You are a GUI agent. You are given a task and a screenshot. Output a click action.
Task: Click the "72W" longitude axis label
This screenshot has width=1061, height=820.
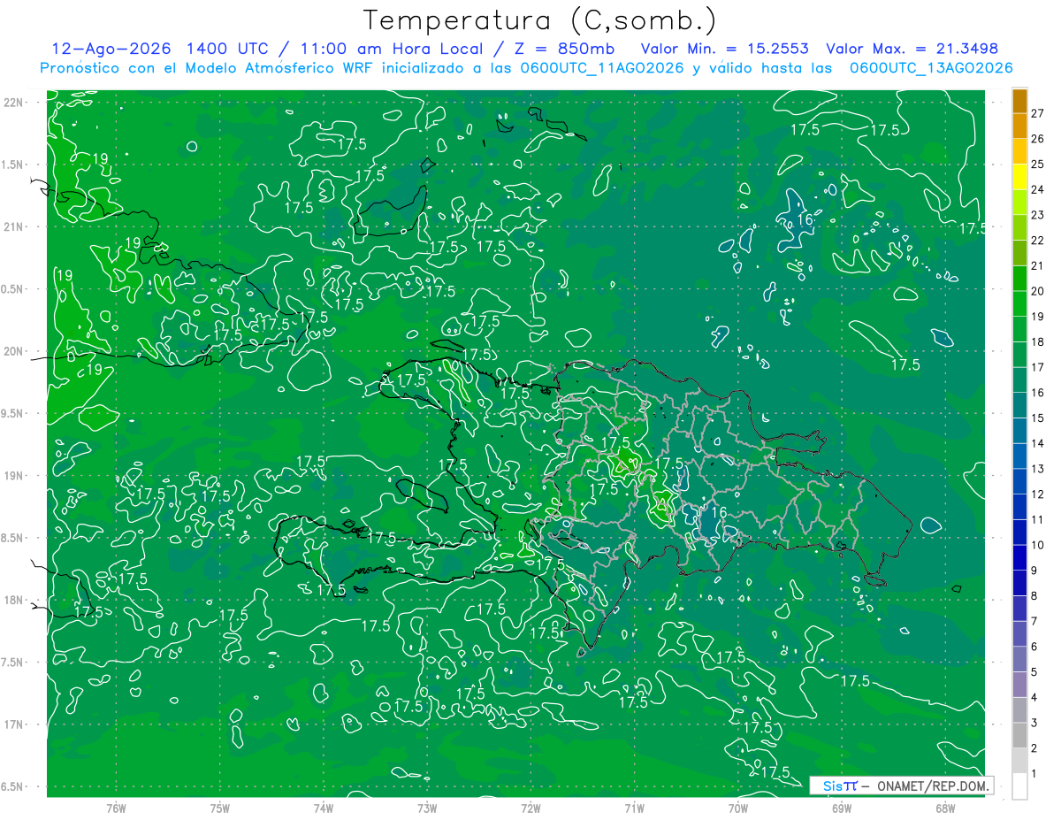(x=530, y=808)
